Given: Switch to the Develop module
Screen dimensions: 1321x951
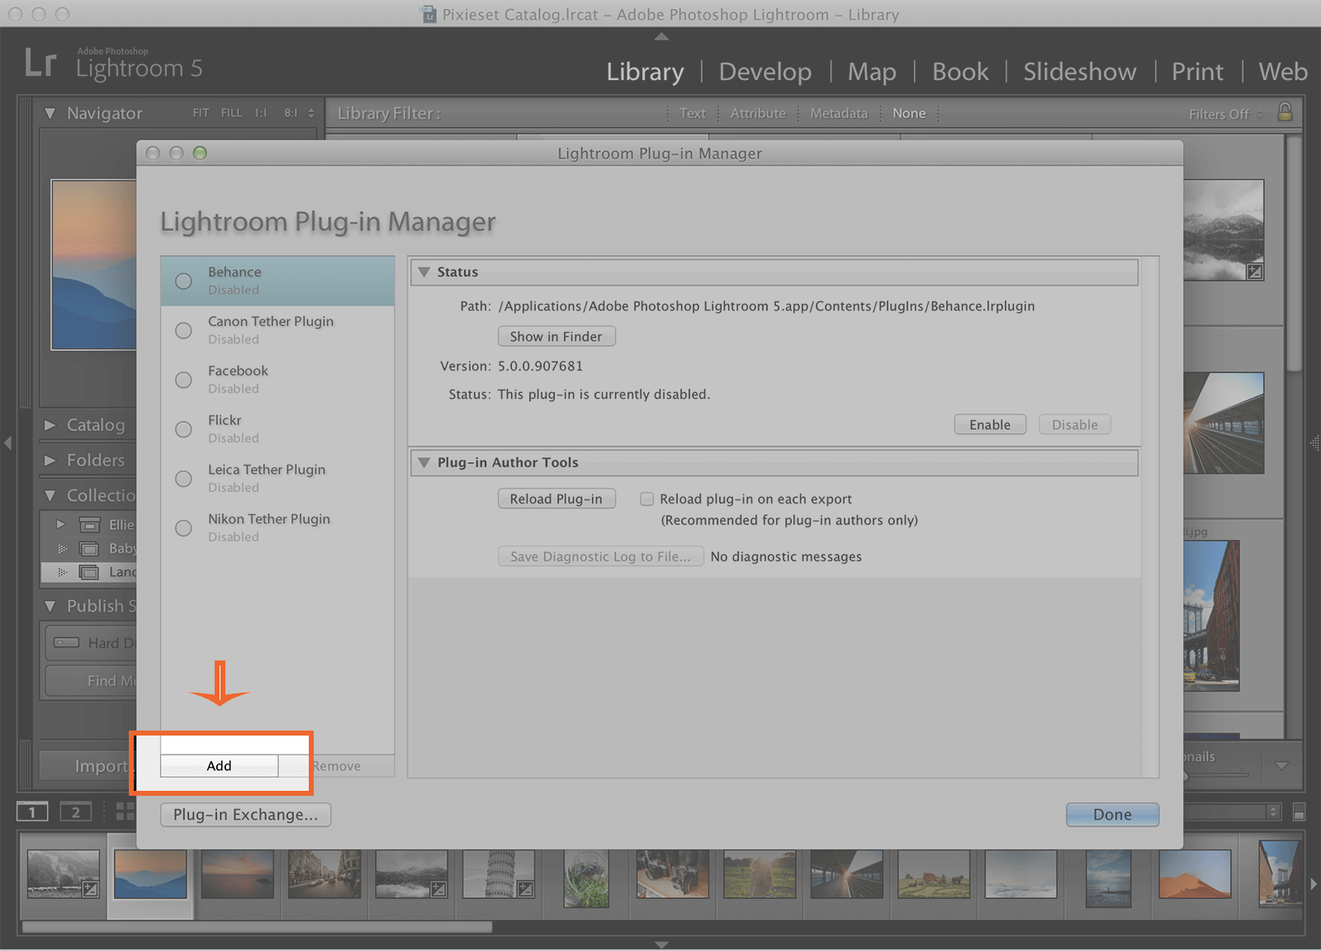Looking at the screenshot, I should (x=765, y=71).
